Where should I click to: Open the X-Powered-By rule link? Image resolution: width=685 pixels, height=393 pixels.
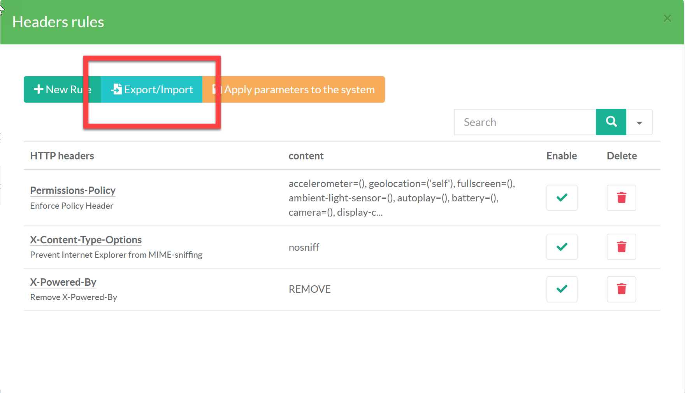[x=63, y=282]
